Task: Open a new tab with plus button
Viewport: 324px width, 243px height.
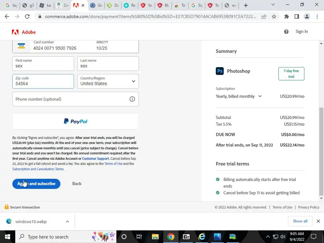Action: tap(246, 5)
